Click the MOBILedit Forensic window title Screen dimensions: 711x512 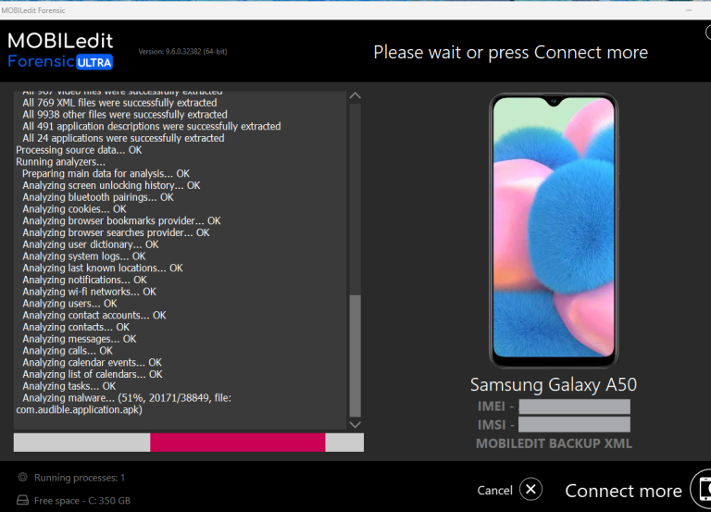[33, 10]
